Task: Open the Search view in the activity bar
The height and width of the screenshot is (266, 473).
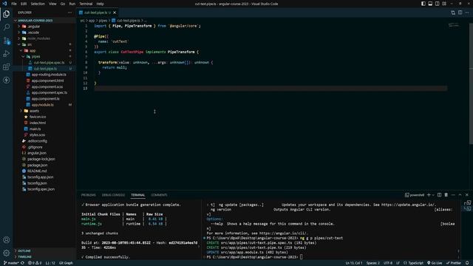Action: pos(7,27)
